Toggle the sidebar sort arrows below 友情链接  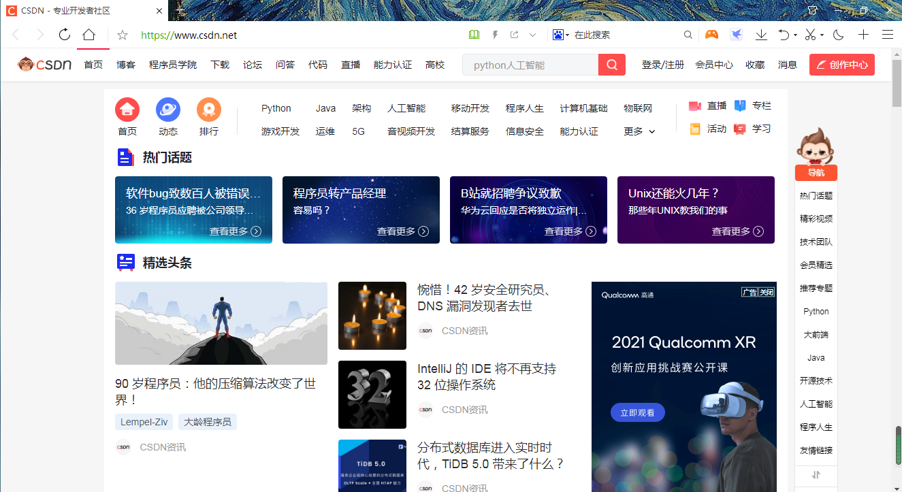(x=816, y=474)
